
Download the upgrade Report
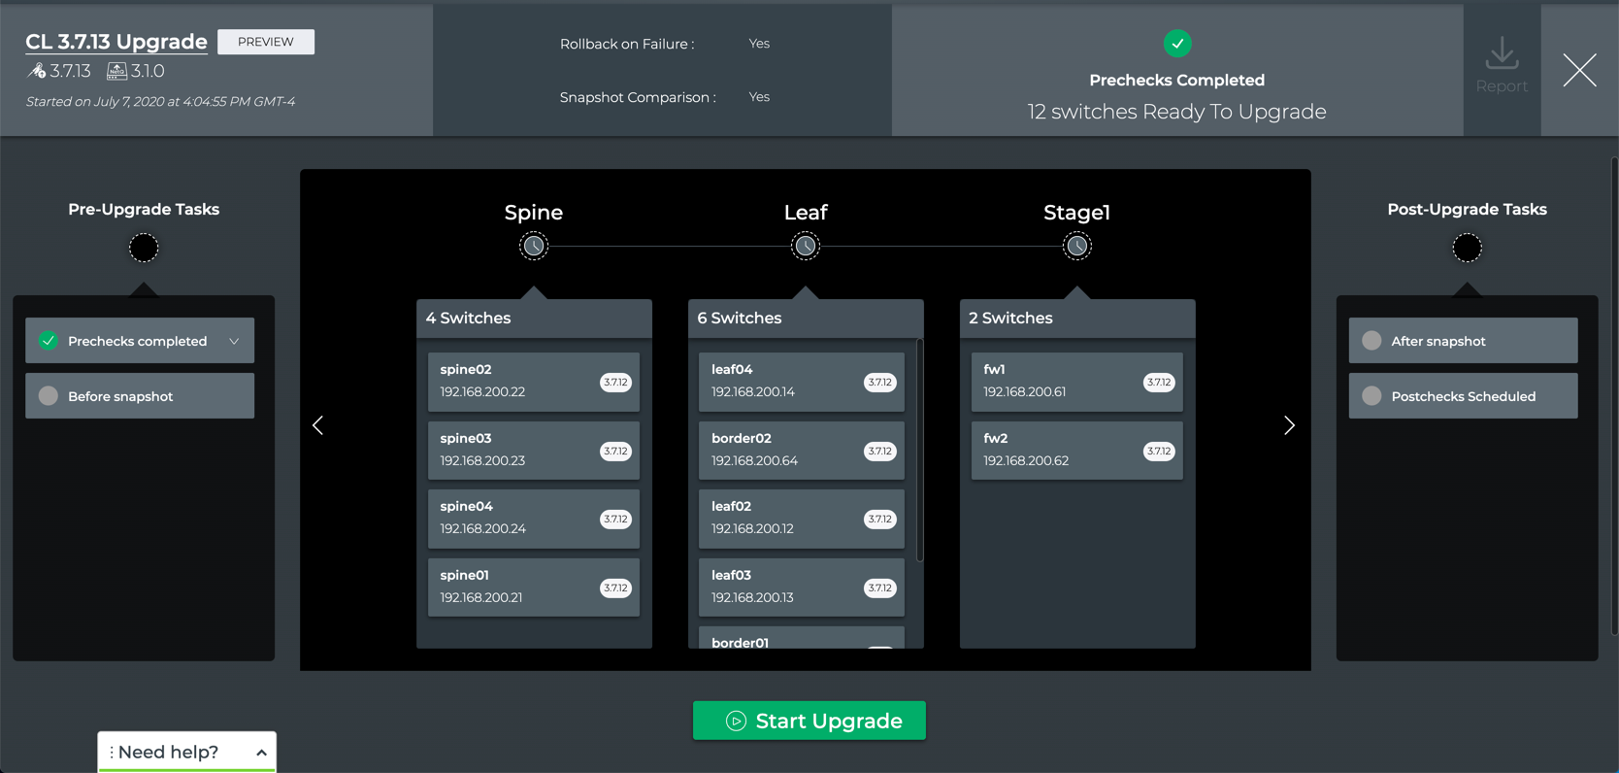click(x=1501, y=66)
